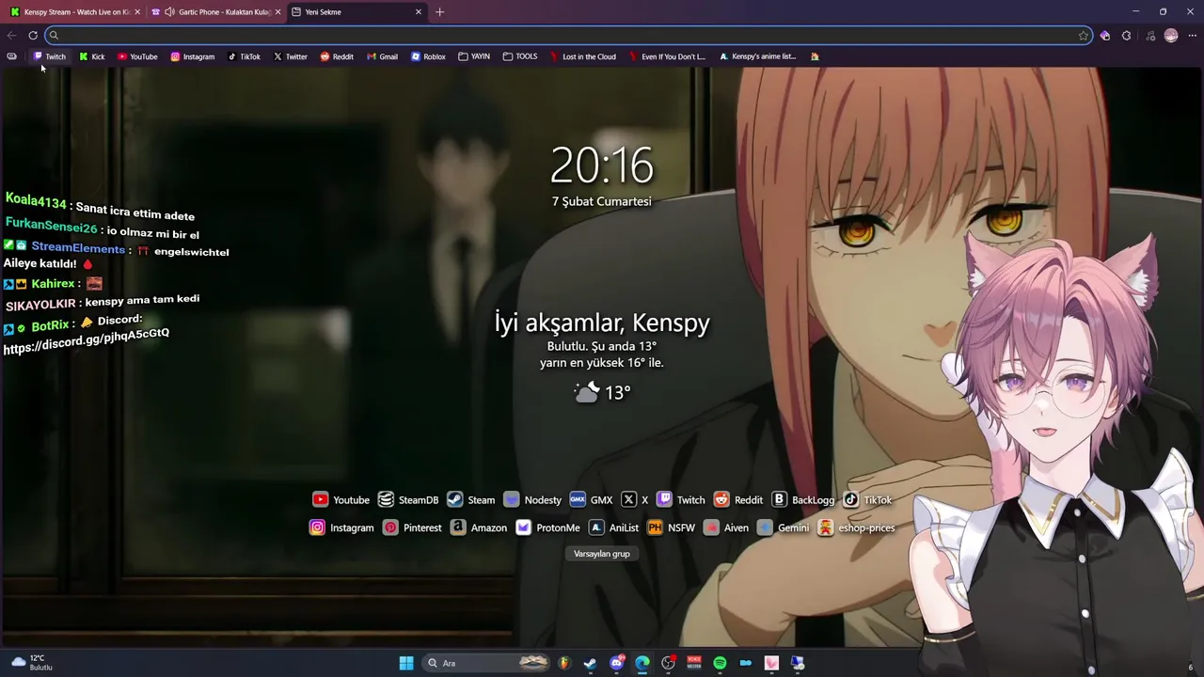This screenshot has width=1204, height=677.
Task: Close the Yeni Sekme tab
Action: tap(419, 12)
